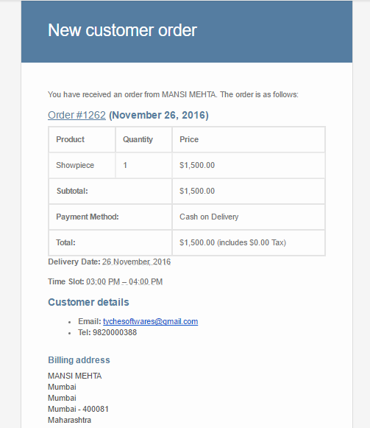Screen dimensions: 370x428
Task: Click the Subtotal label cell
Action: (x=110, y=191)
